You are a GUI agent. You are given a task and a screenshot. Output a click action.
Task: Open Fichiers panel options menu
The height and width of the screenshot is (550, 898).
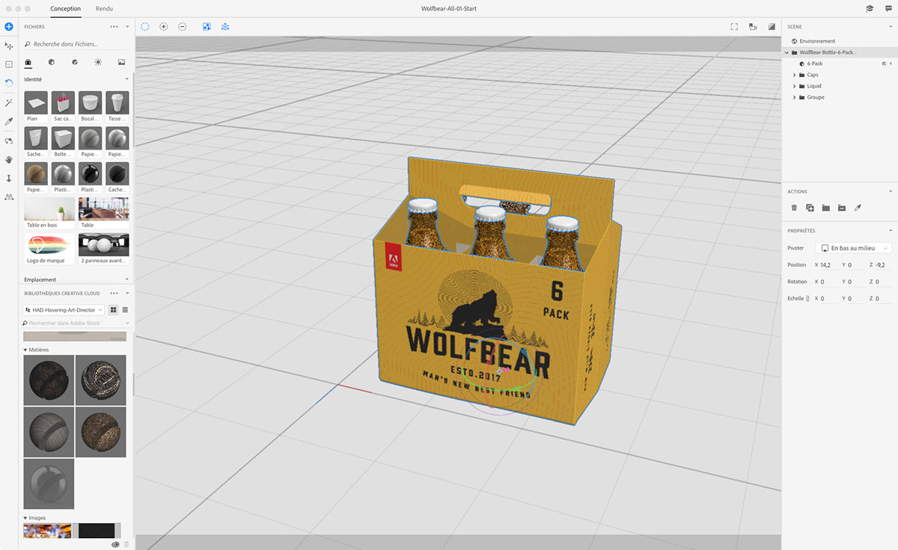point(114,27)
